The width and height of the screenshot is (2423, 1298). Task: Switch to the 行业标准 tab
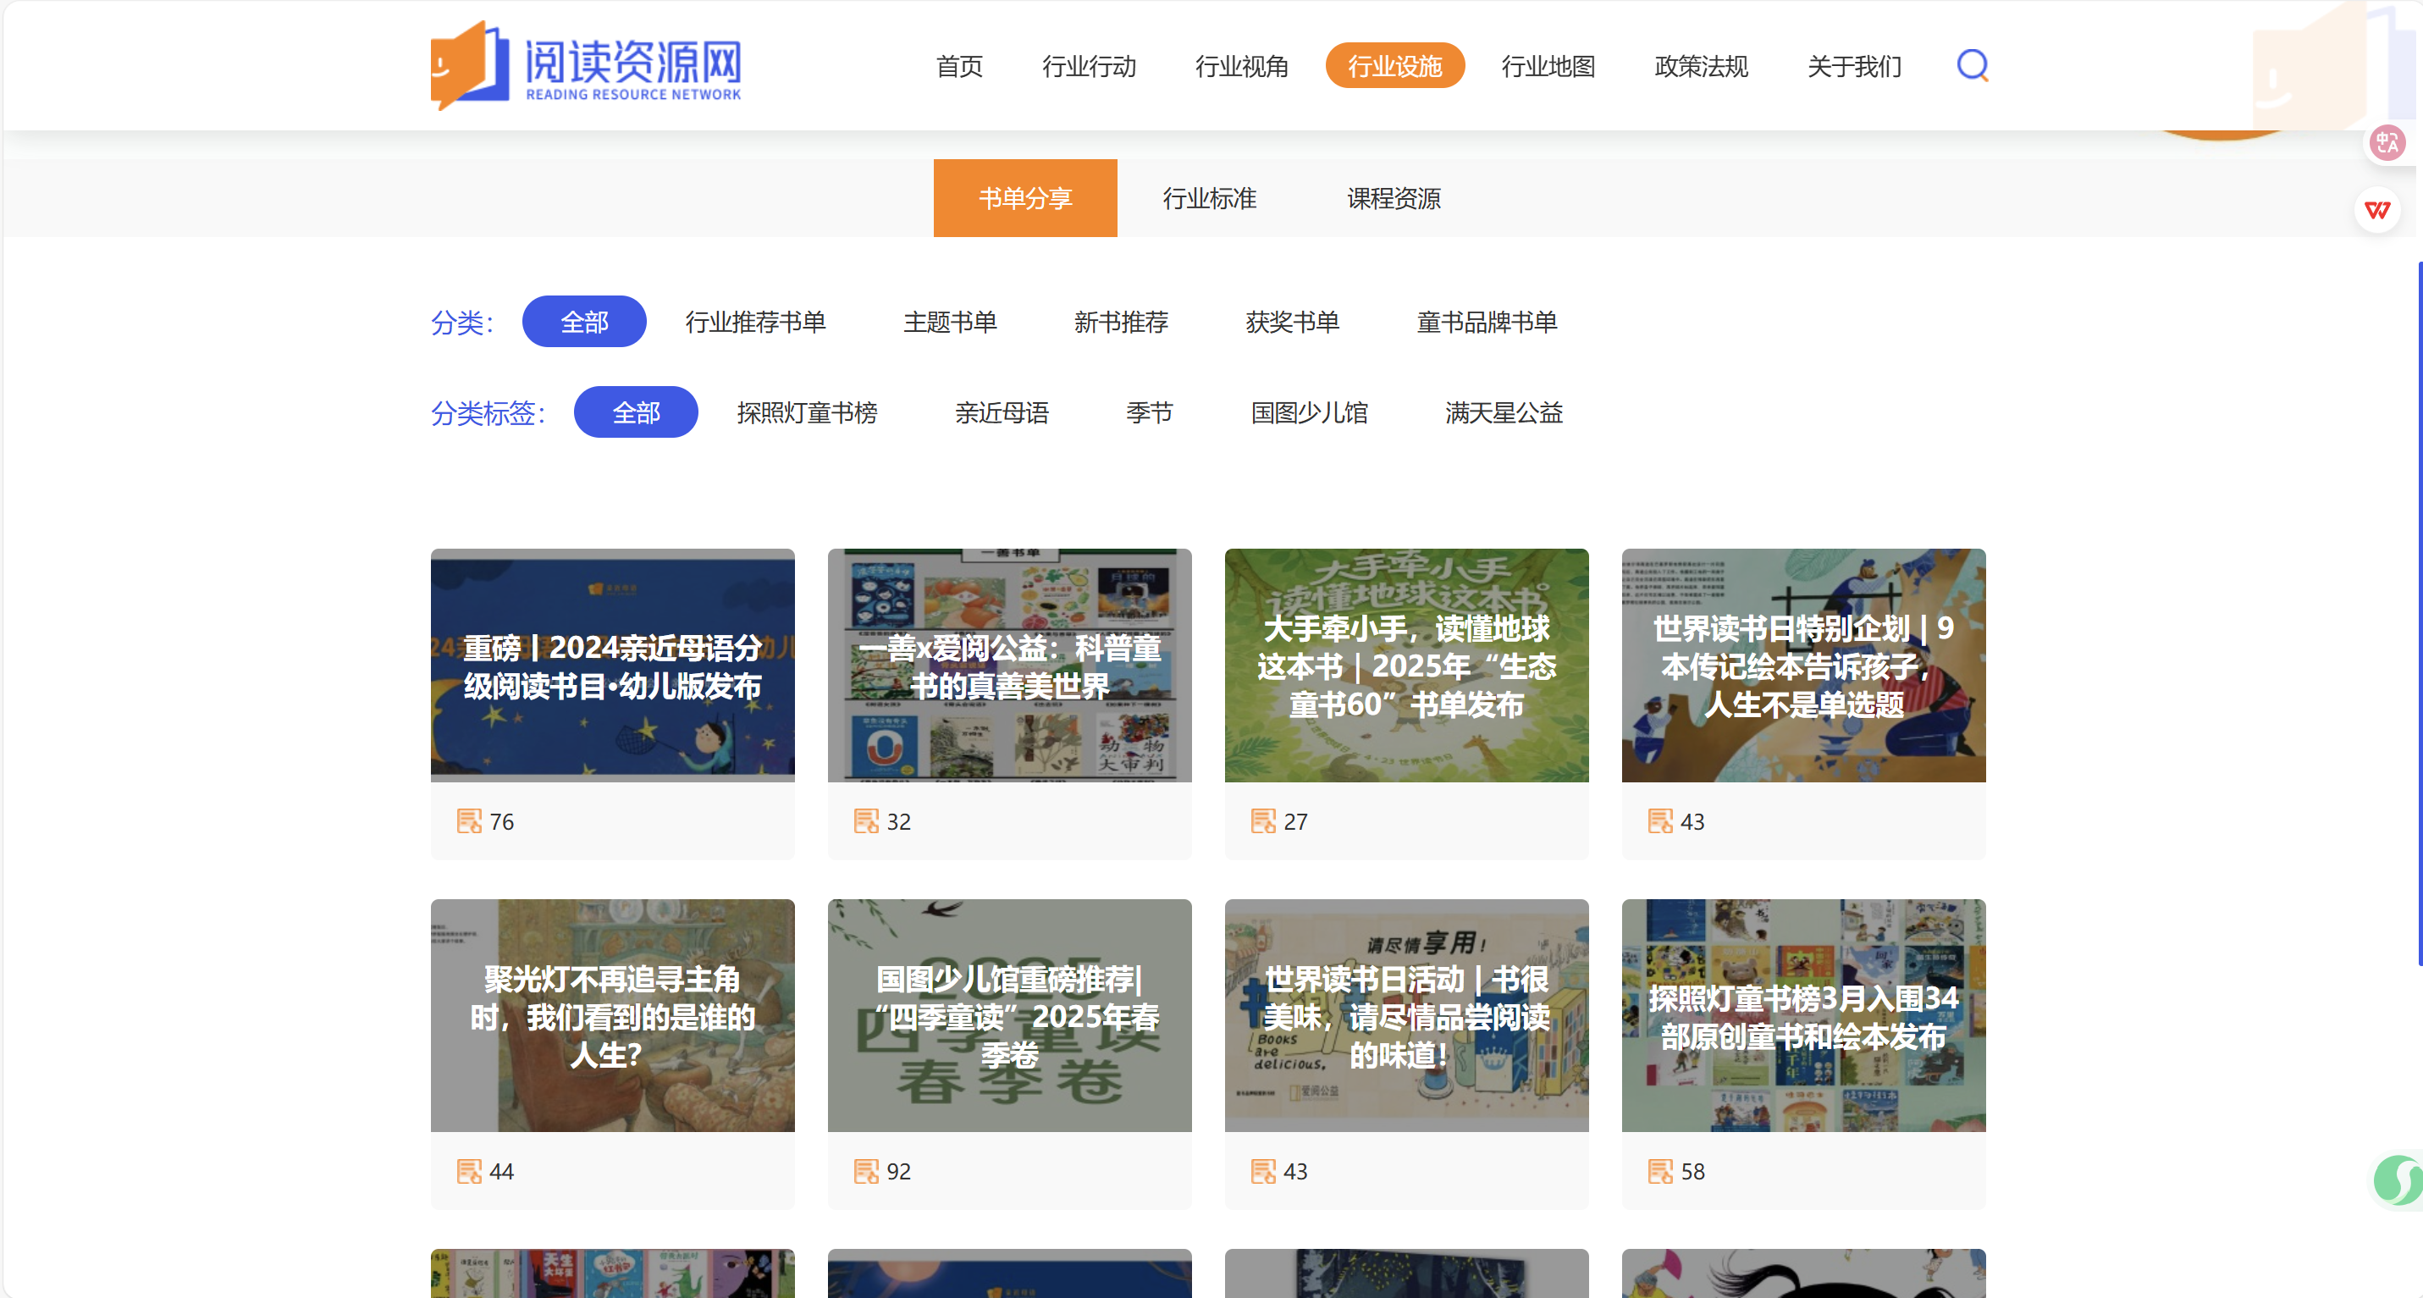click(1210, 197)
